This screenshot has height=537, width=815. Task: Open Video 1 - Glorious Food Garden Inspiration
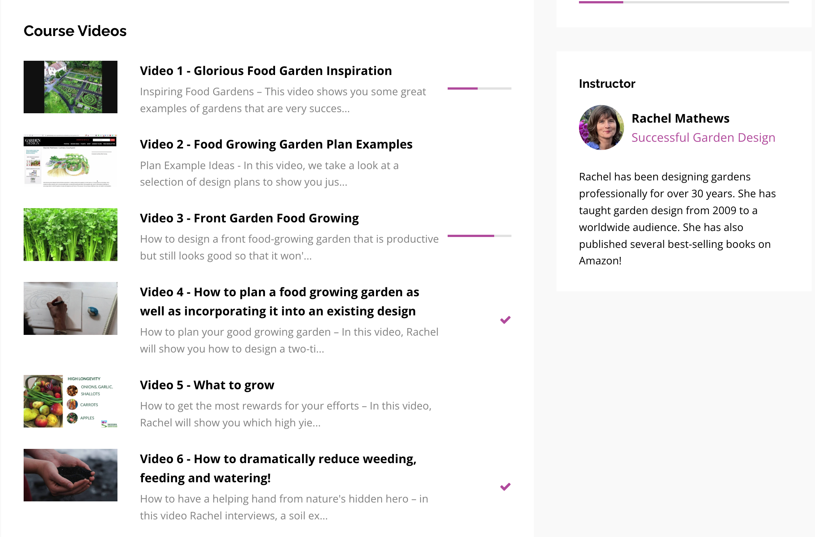coord(266,71)
